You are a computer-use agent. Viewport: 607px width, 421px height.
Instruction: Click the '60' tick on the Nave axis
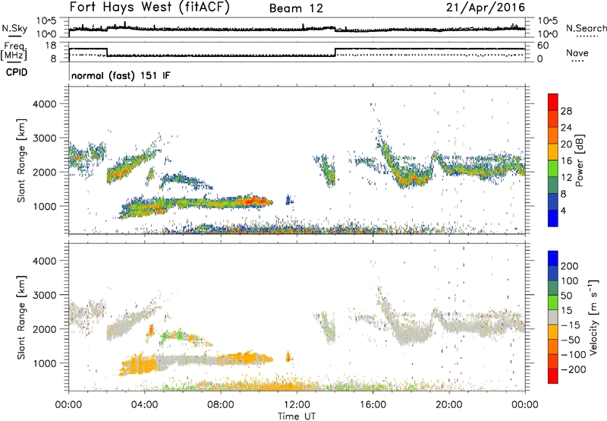(543, 46)
